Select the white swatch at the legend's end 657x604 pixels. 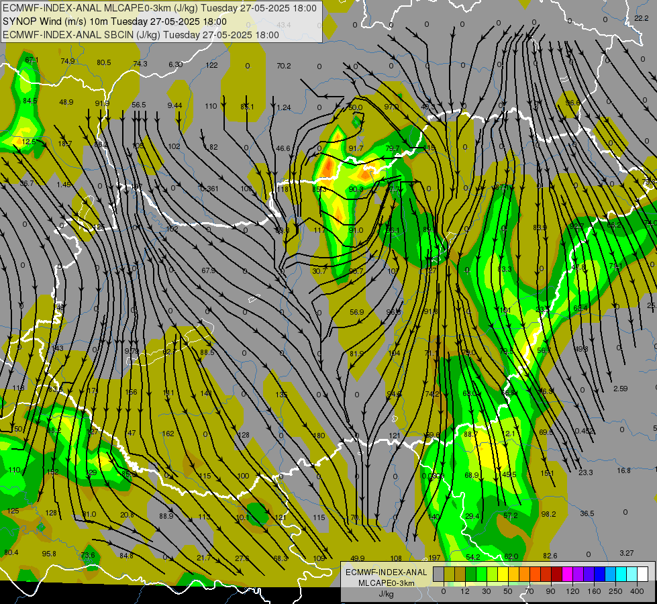643,574
